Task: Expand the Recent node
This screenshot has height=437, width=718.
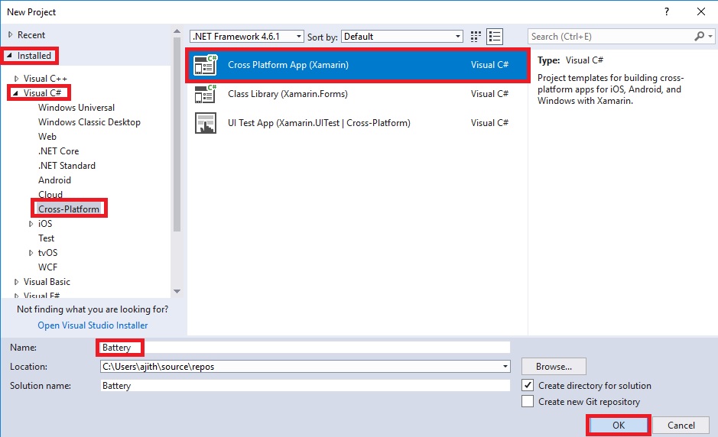Action: 10,35
